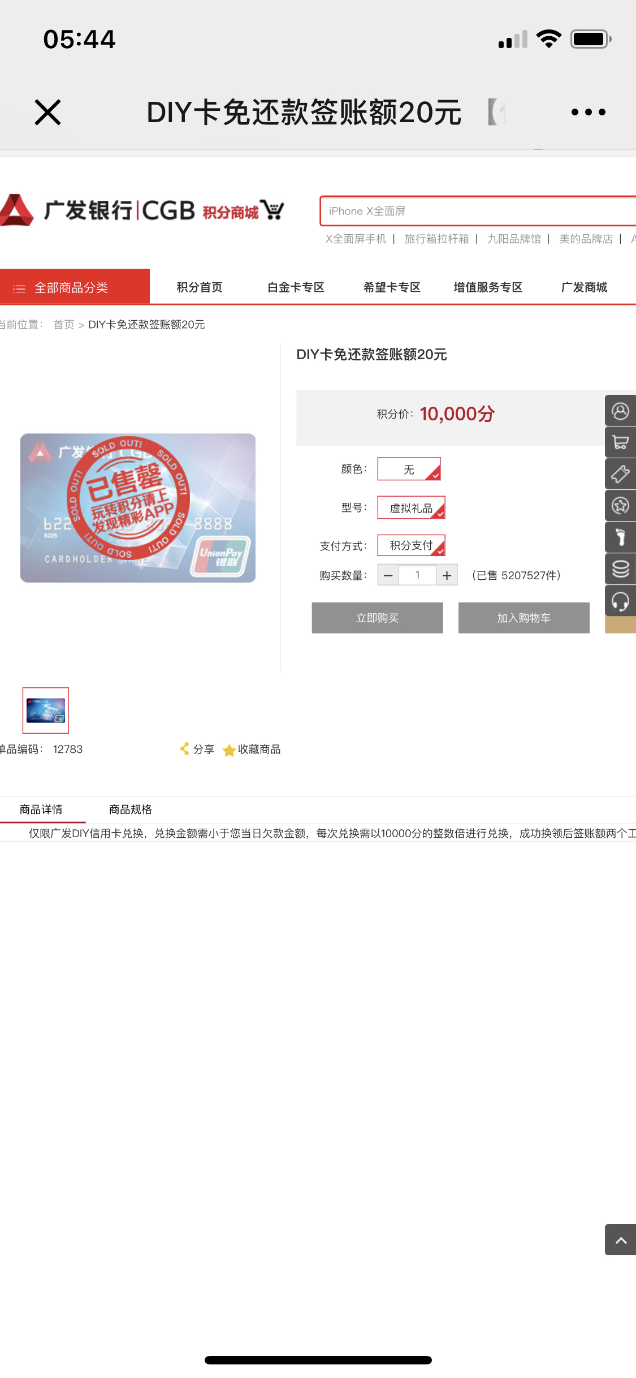Click the X全面屏手机 hot search link
Screen dimensions: 636x1378
[356, 239]
